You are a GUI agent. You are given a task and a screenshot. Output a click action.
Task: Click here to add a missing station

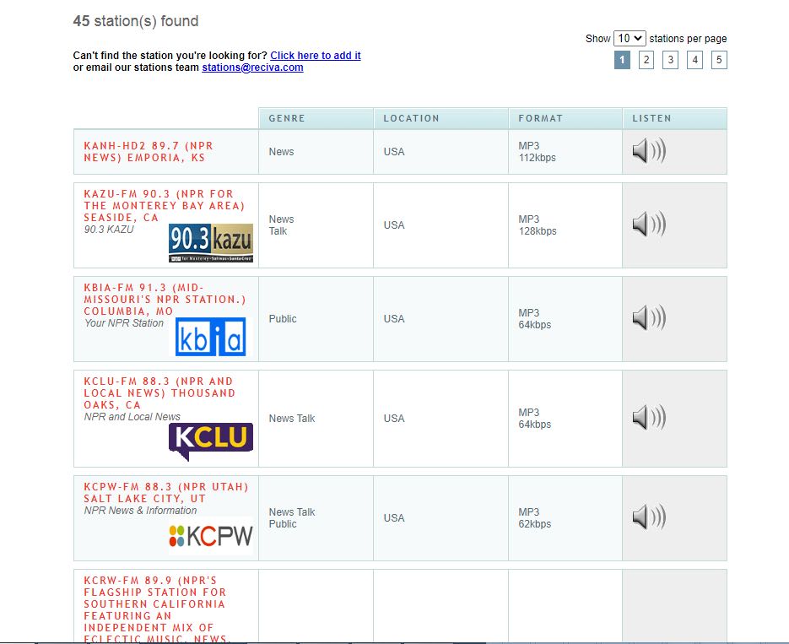pyautogui.click(x=315, y=55)
